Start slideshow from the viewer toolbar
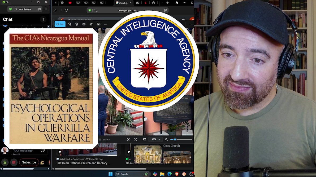This screenshot has height=177, width=316. coord(98,24)
